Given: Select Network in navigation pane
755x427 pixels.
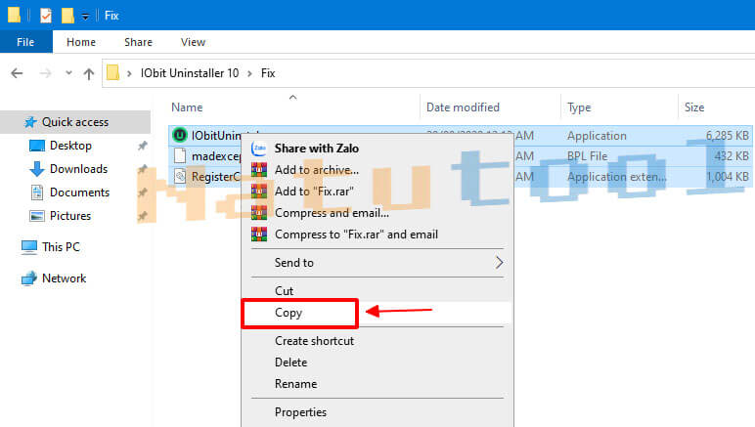Looking at the screenshot, I should pyautogui.click(x=64, y=278).
